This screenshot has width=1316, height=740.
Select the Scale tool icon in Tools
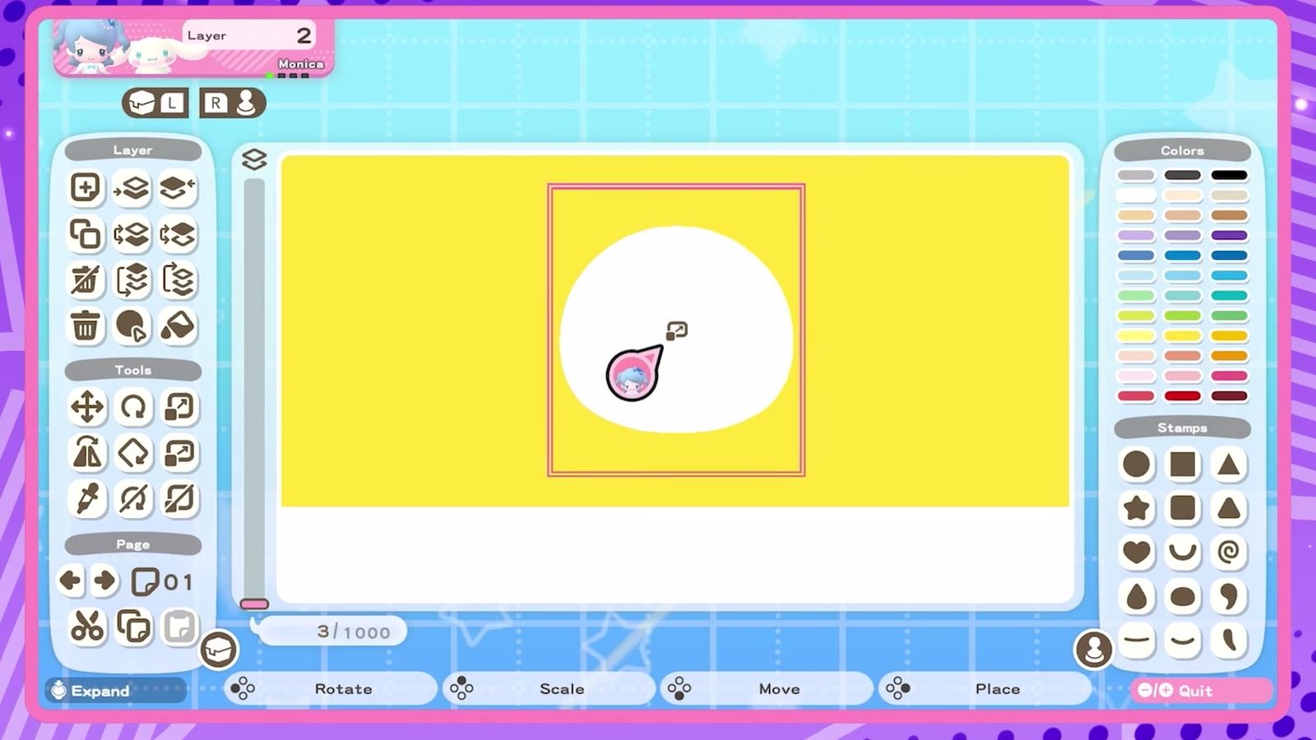179,407
